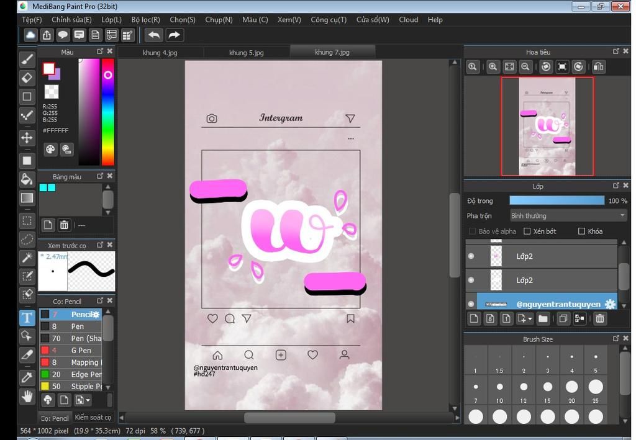Open the add-brush dropdown below brush list

(87, 401)
